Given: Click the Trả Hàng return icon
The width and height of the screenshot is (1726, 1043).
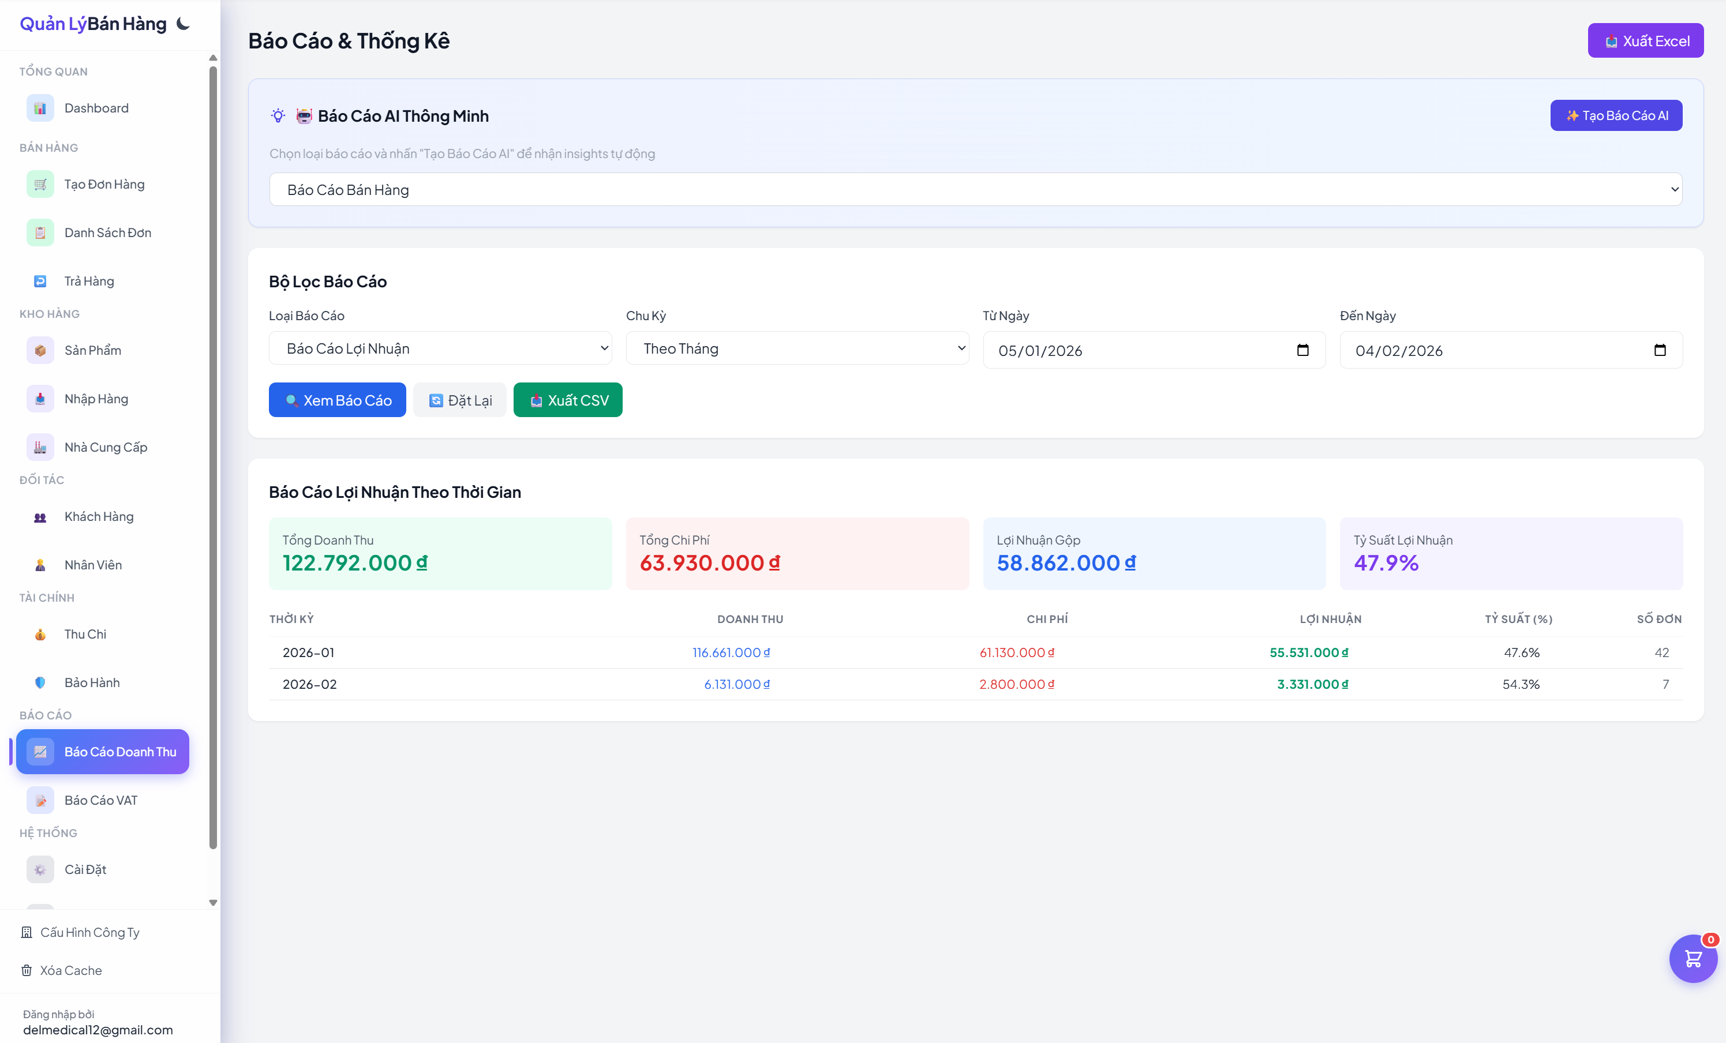Looking at the screenshot, I should (40, 281).
